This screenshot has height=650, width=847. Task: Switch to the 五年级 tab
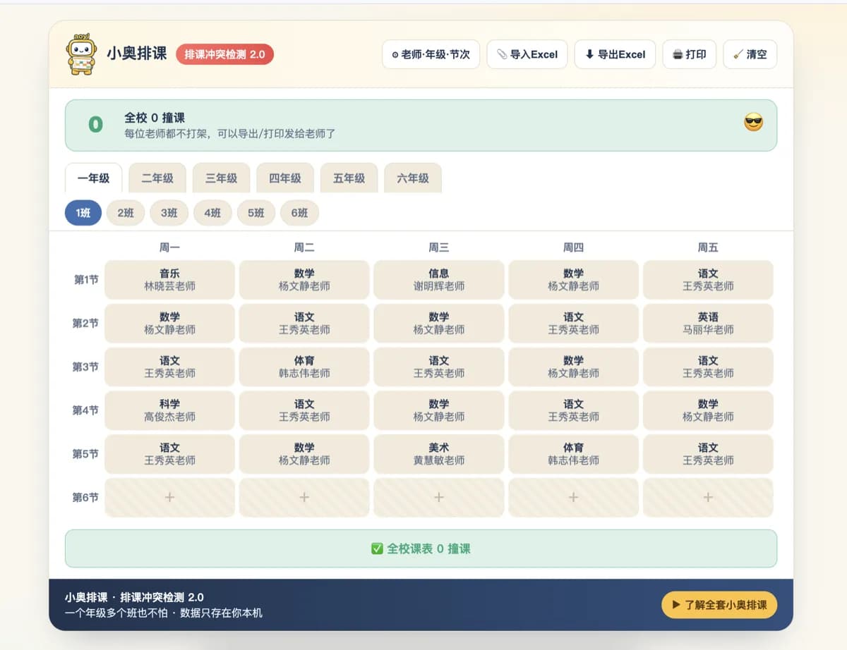pos(349,178)
